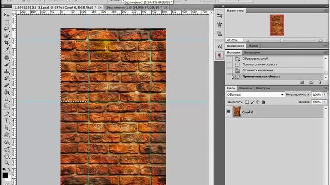Select the Dodge tool

point(7,106)
